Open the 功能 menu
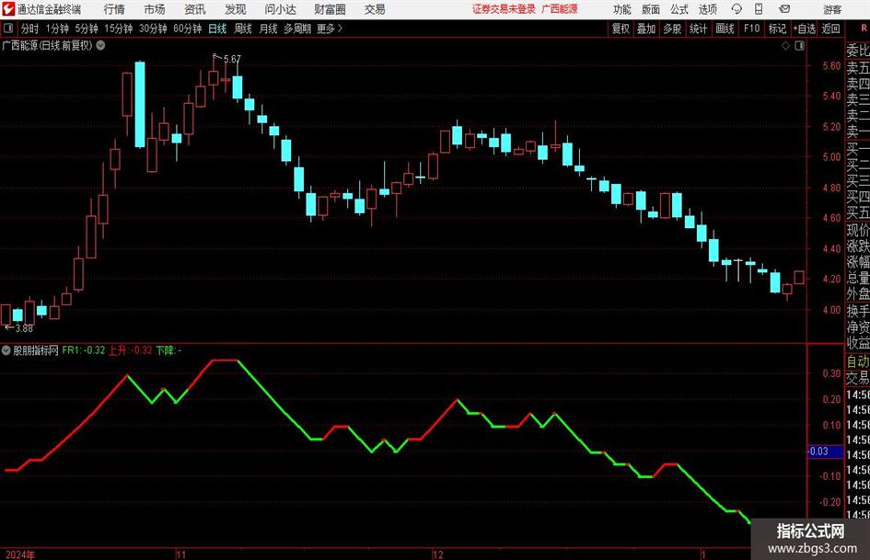This screenshot has height=560, width=870. click(x=622, y=9)
